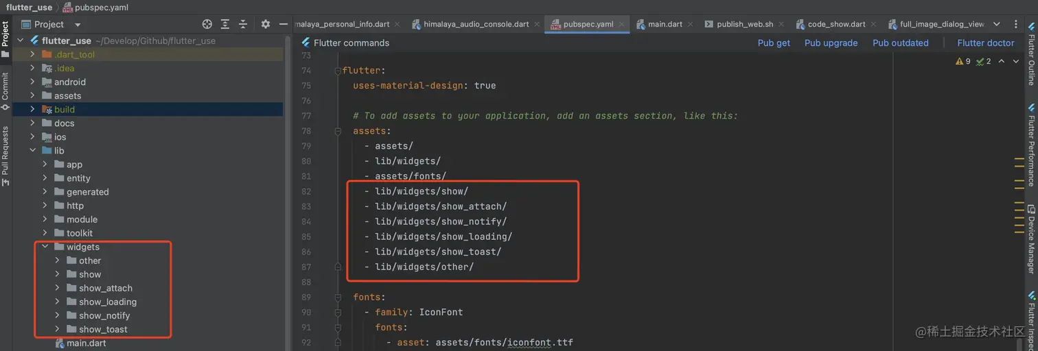Viewport: 1038px width, 351px height.
Task: Select the docs folder
Action: 64,123
